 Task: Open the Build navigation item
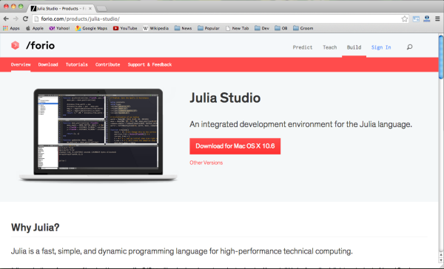pos(354,47)
